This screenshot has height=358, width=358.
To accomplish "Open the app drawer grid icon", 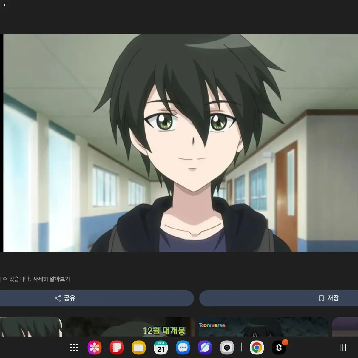I will [74, 347].
